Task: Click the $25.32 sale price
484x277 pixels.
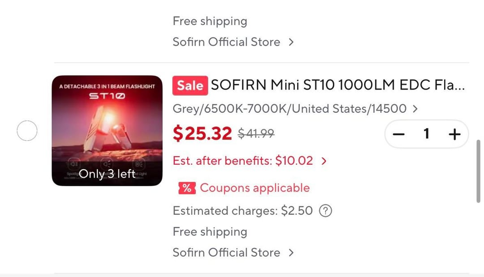Action: pyautogui.click(x=203, y=133)
